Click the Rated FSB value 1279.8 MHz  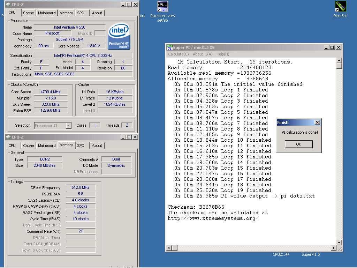[51, 111]
